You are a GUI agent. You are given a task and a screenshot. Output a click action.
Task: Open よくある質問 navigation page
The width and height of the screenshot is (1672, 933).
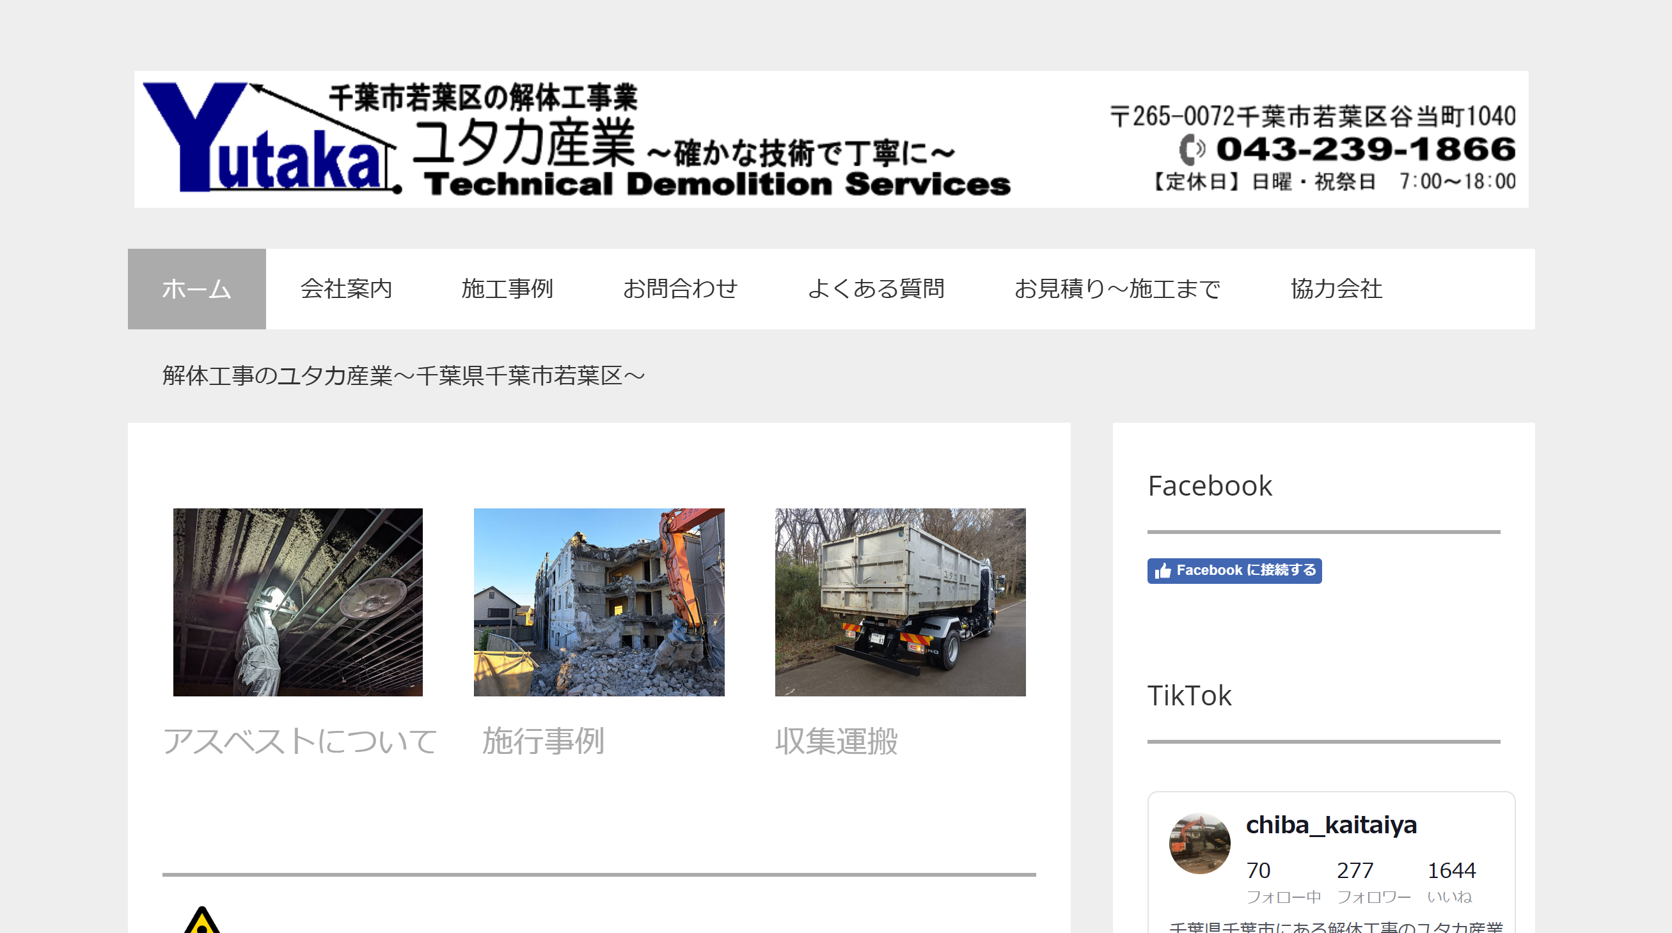tap(876, 288)
